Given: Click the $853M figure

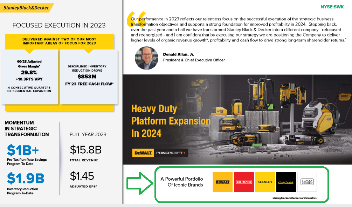Looking at the screenshot, I should (87, 76).
